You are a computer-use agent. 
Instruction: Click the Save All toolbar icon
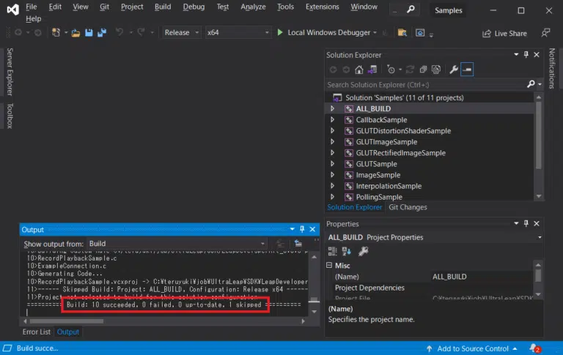[x=100, y=32]
